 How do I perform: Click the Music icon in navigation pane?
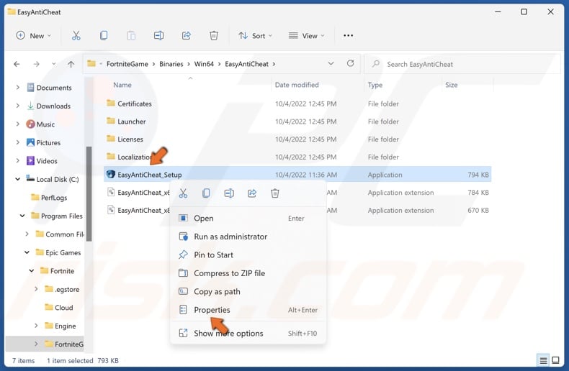pos(30,124)
